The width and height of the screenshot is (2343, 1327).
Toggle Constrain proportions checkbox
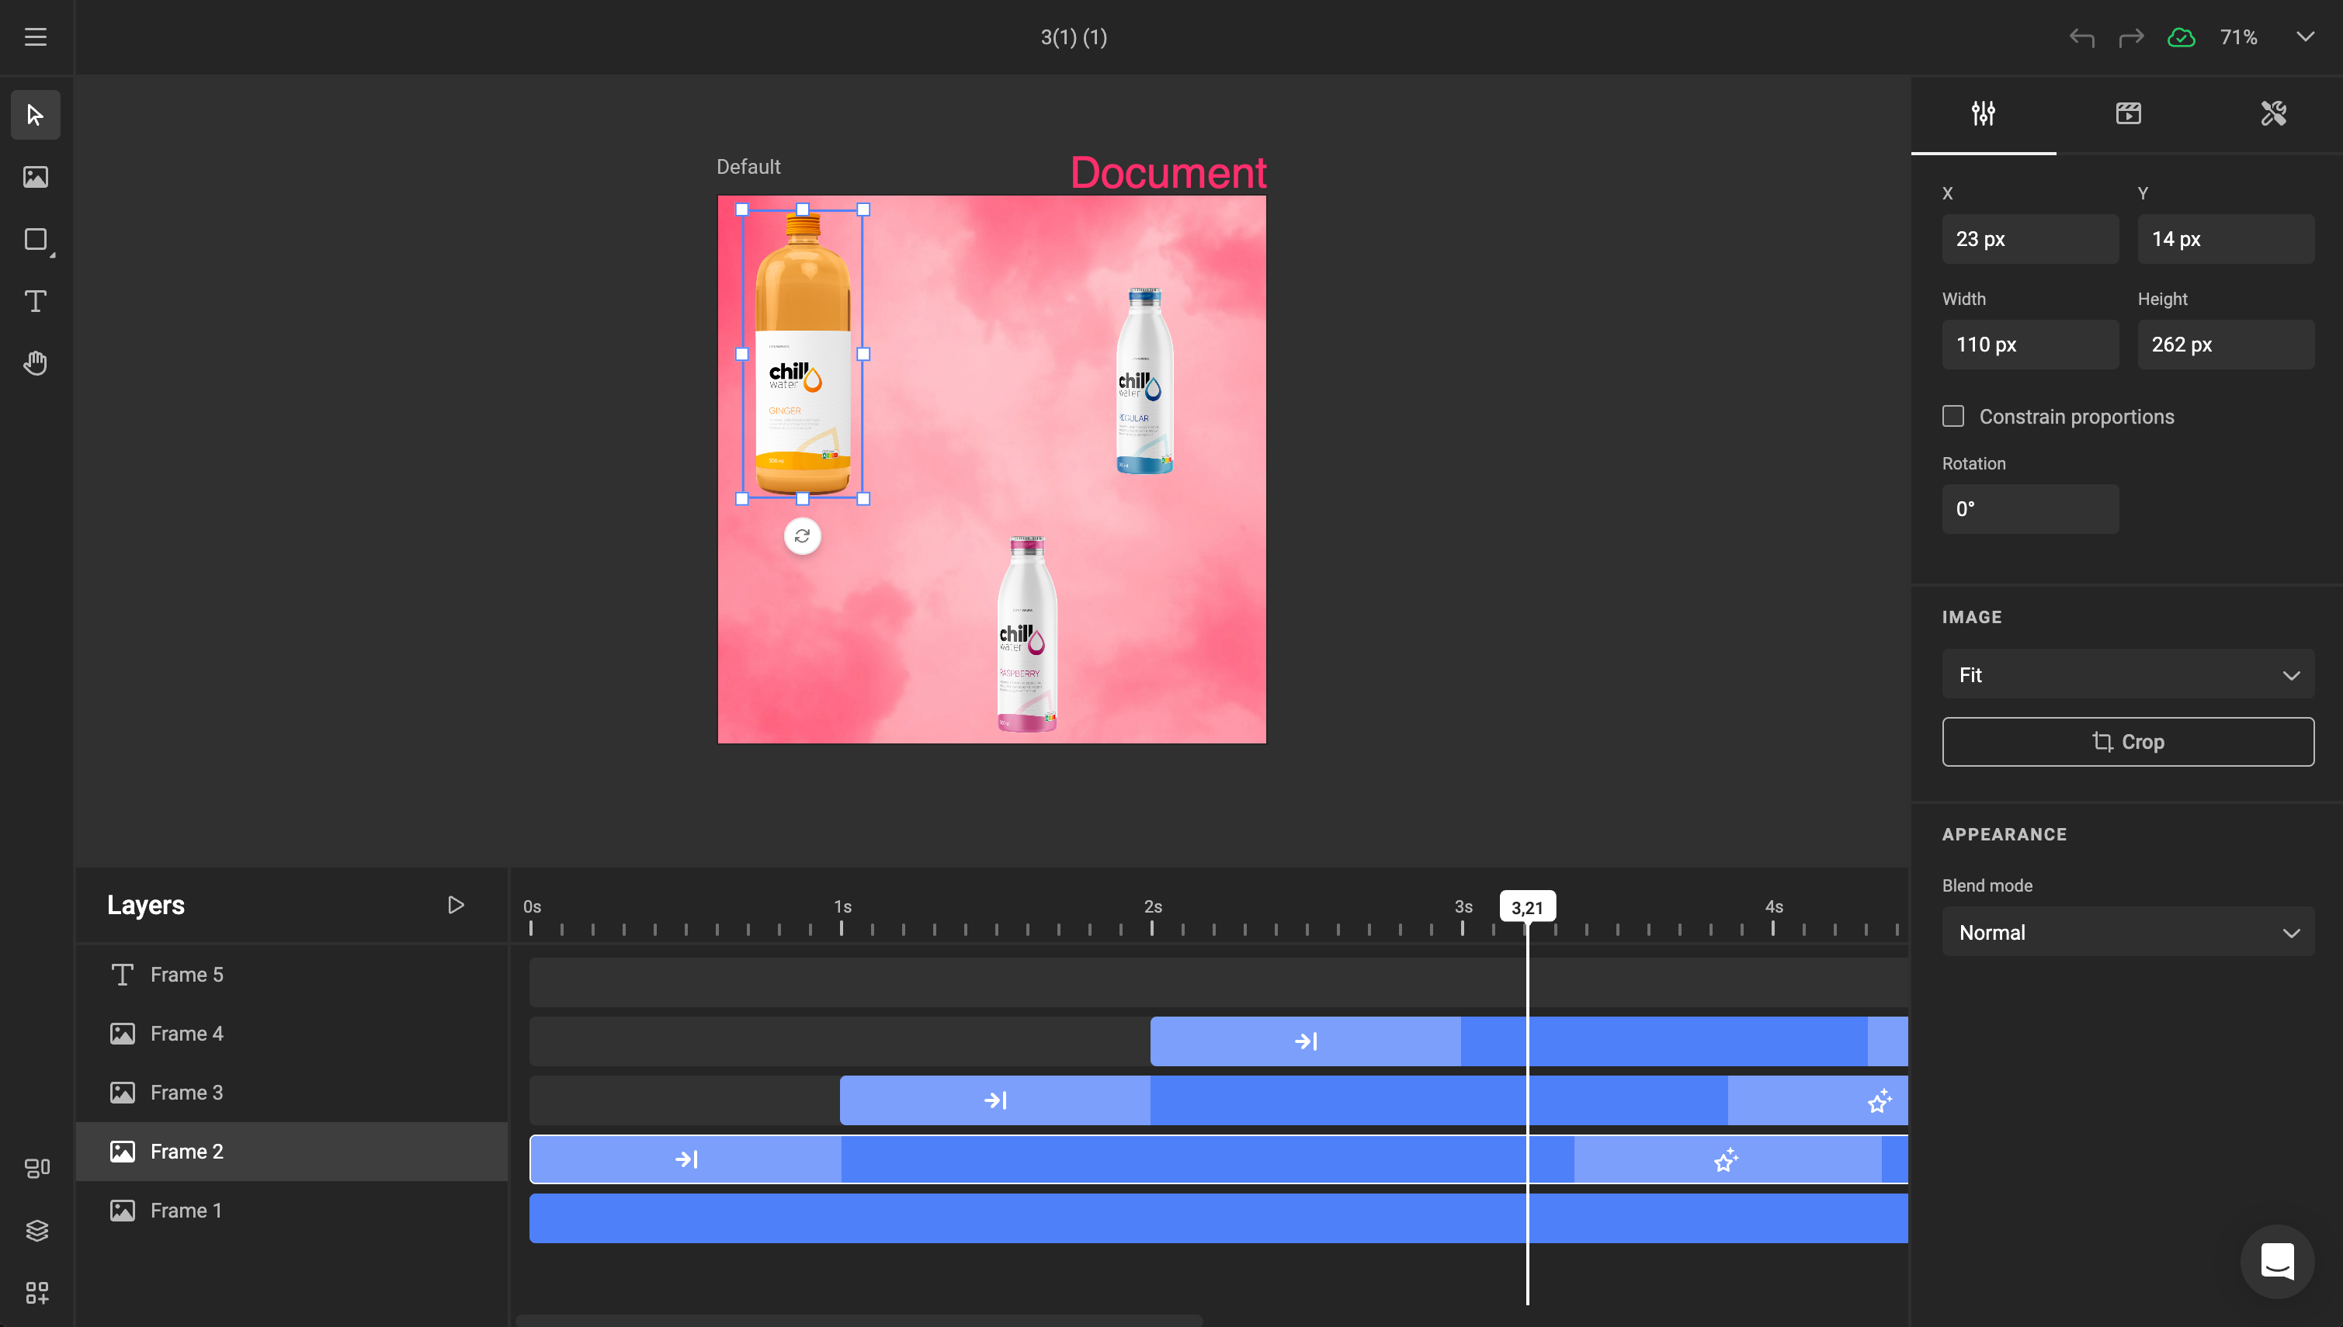pos(1953,415)
